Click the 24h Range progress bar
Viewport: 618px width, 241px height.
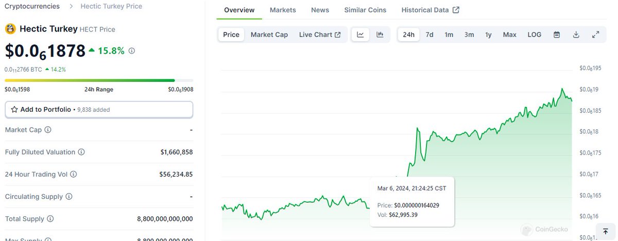99,80
